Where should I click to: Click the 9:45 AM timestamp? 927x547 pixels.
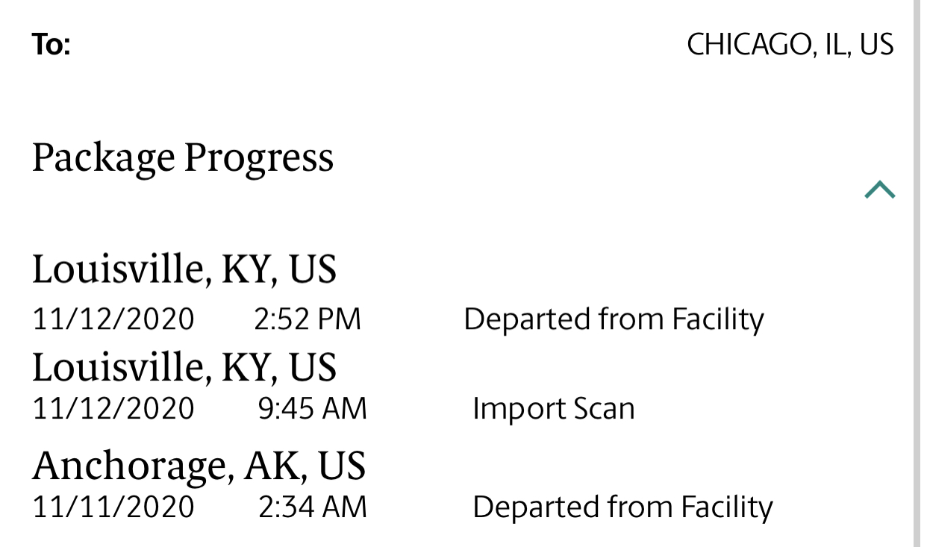(313, 409)
